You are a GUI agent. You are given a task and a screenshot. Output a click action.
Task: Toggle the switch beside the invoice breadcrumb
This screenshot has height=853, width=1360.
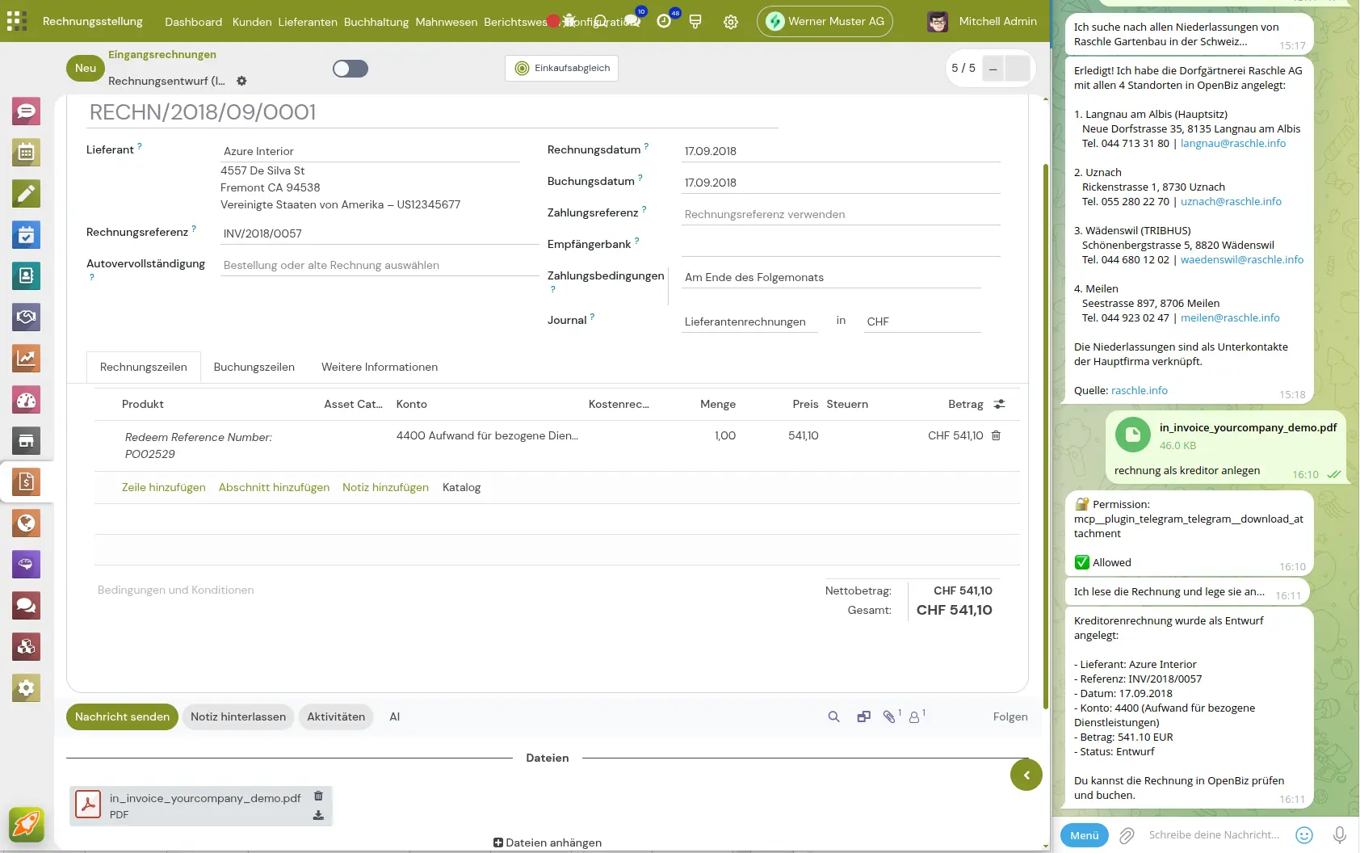tap(350, 69)
